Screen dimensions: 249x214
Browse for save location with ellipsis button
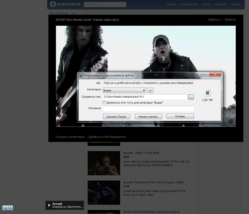pyautogui.click(x=191, y=97)
